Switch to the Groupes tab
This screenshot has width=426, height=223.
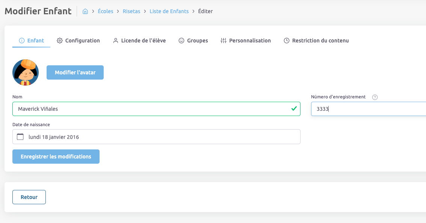[x=197, y=41]
